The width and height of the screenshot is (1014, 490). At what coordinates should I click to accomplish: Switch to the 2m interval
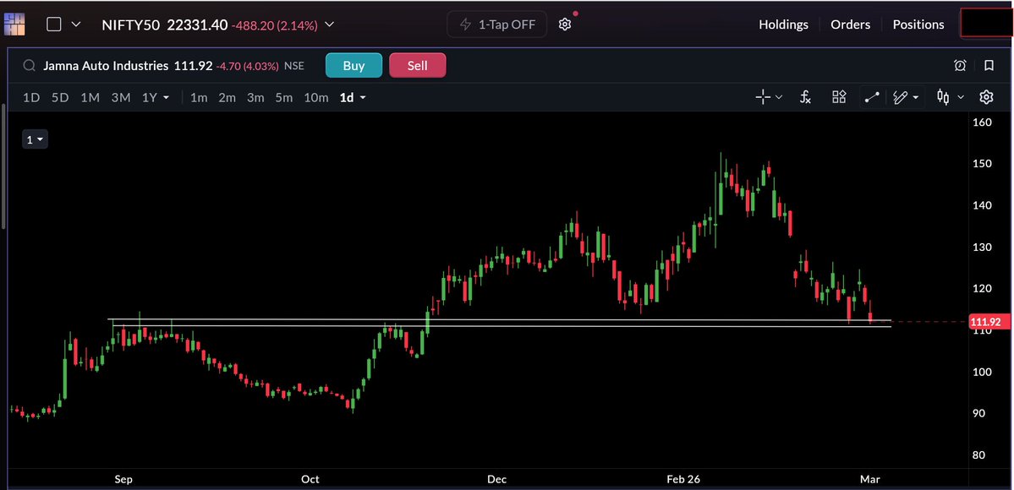tap(227, 98)
